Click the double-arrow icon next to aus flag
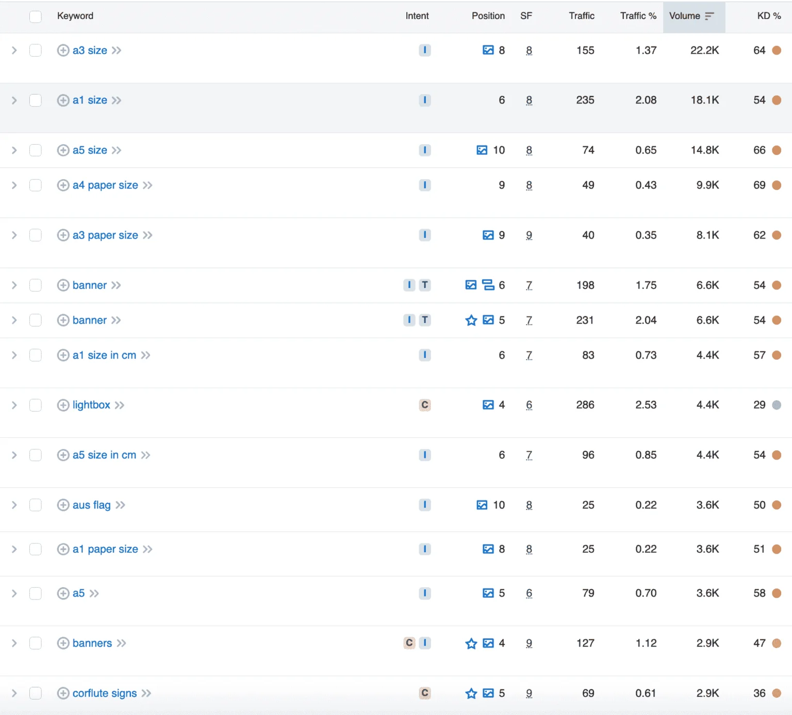 click(120, 505)
